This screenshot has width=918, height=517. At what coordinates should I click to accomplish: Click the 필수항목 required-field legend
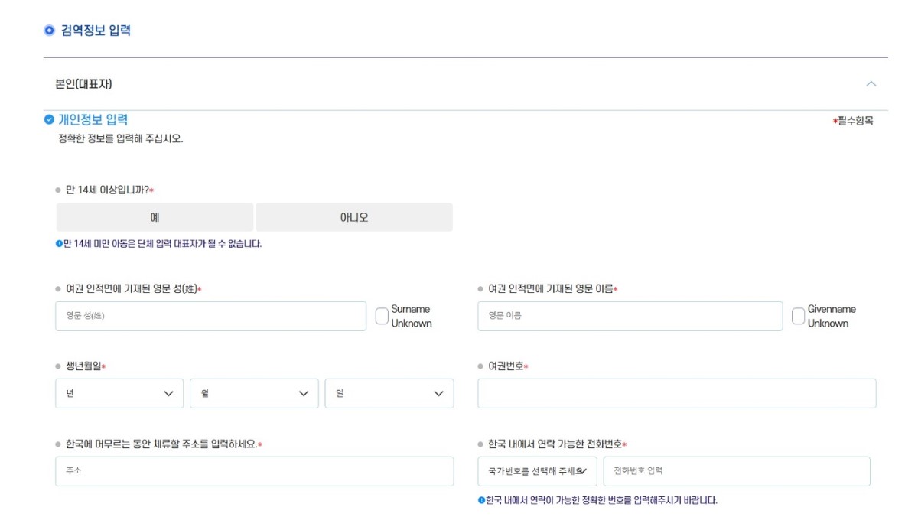pyautogui.click(x=853, y=121)
